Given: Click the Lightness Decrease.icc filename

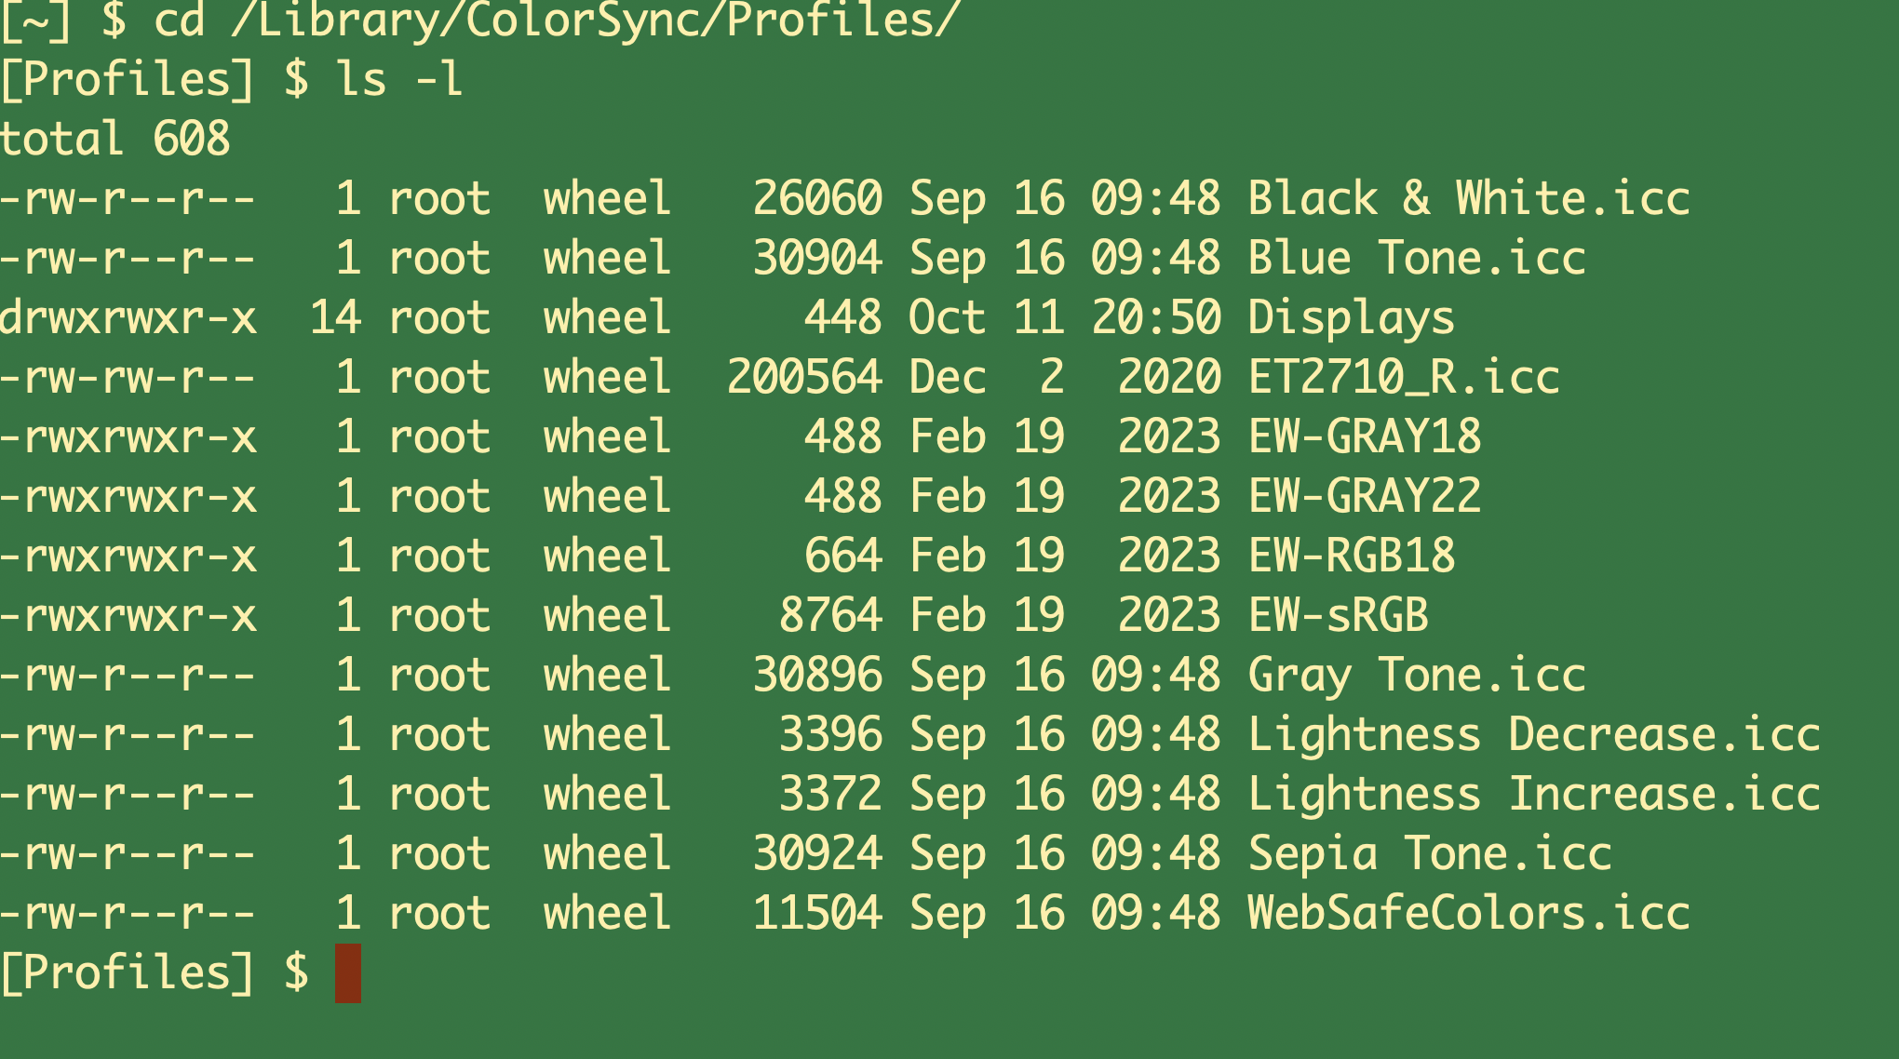Looking at the screenshot, I should (x=1534, y=734).
